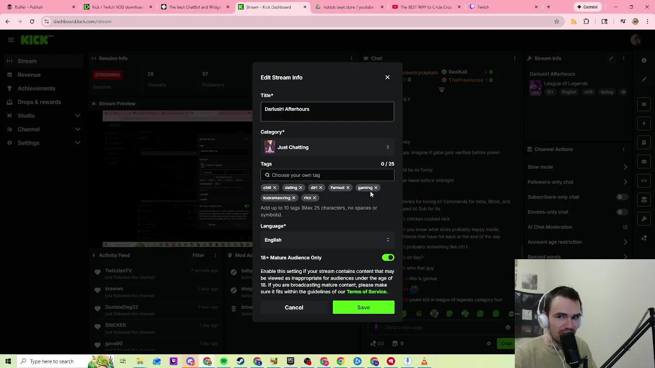
Task: Open the browser Extensions puzzle icon
Action: pyautogui.click(x=586, y=21)
